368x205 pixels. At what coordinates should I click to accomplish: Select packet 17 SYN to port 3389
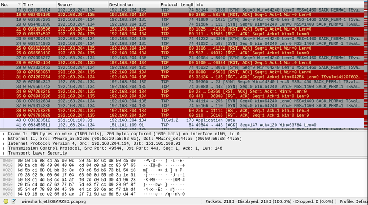[x=177, y=9]
